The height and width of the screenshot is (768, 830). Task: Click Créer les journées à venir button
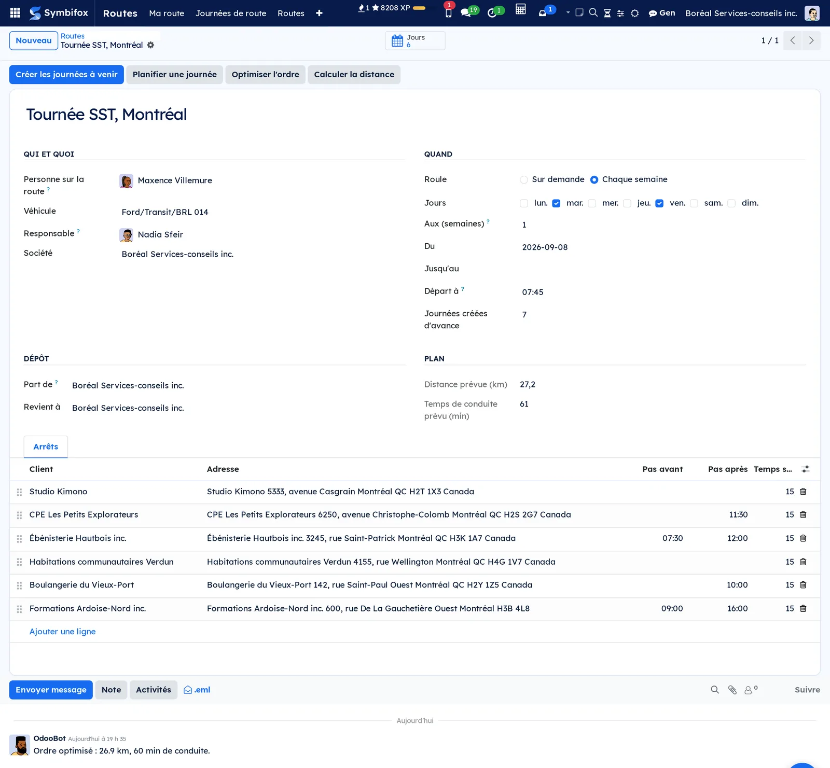click(66, 74)
